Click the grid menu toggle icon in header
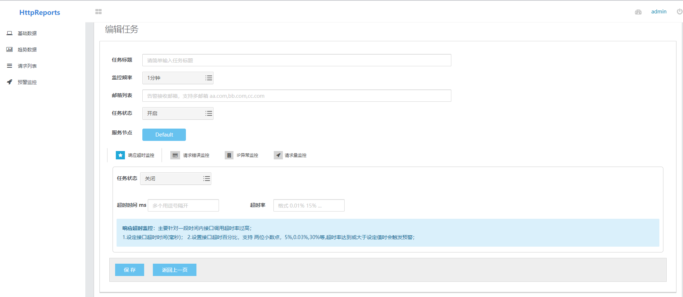Viewport: 683px width, 297px height. click(x=98, y=12)
